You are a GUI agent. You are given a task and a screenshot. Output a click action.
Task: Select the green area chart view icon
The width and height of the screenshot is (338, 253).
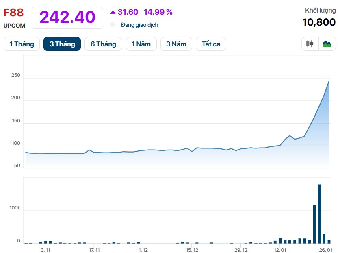click(327, 44)
